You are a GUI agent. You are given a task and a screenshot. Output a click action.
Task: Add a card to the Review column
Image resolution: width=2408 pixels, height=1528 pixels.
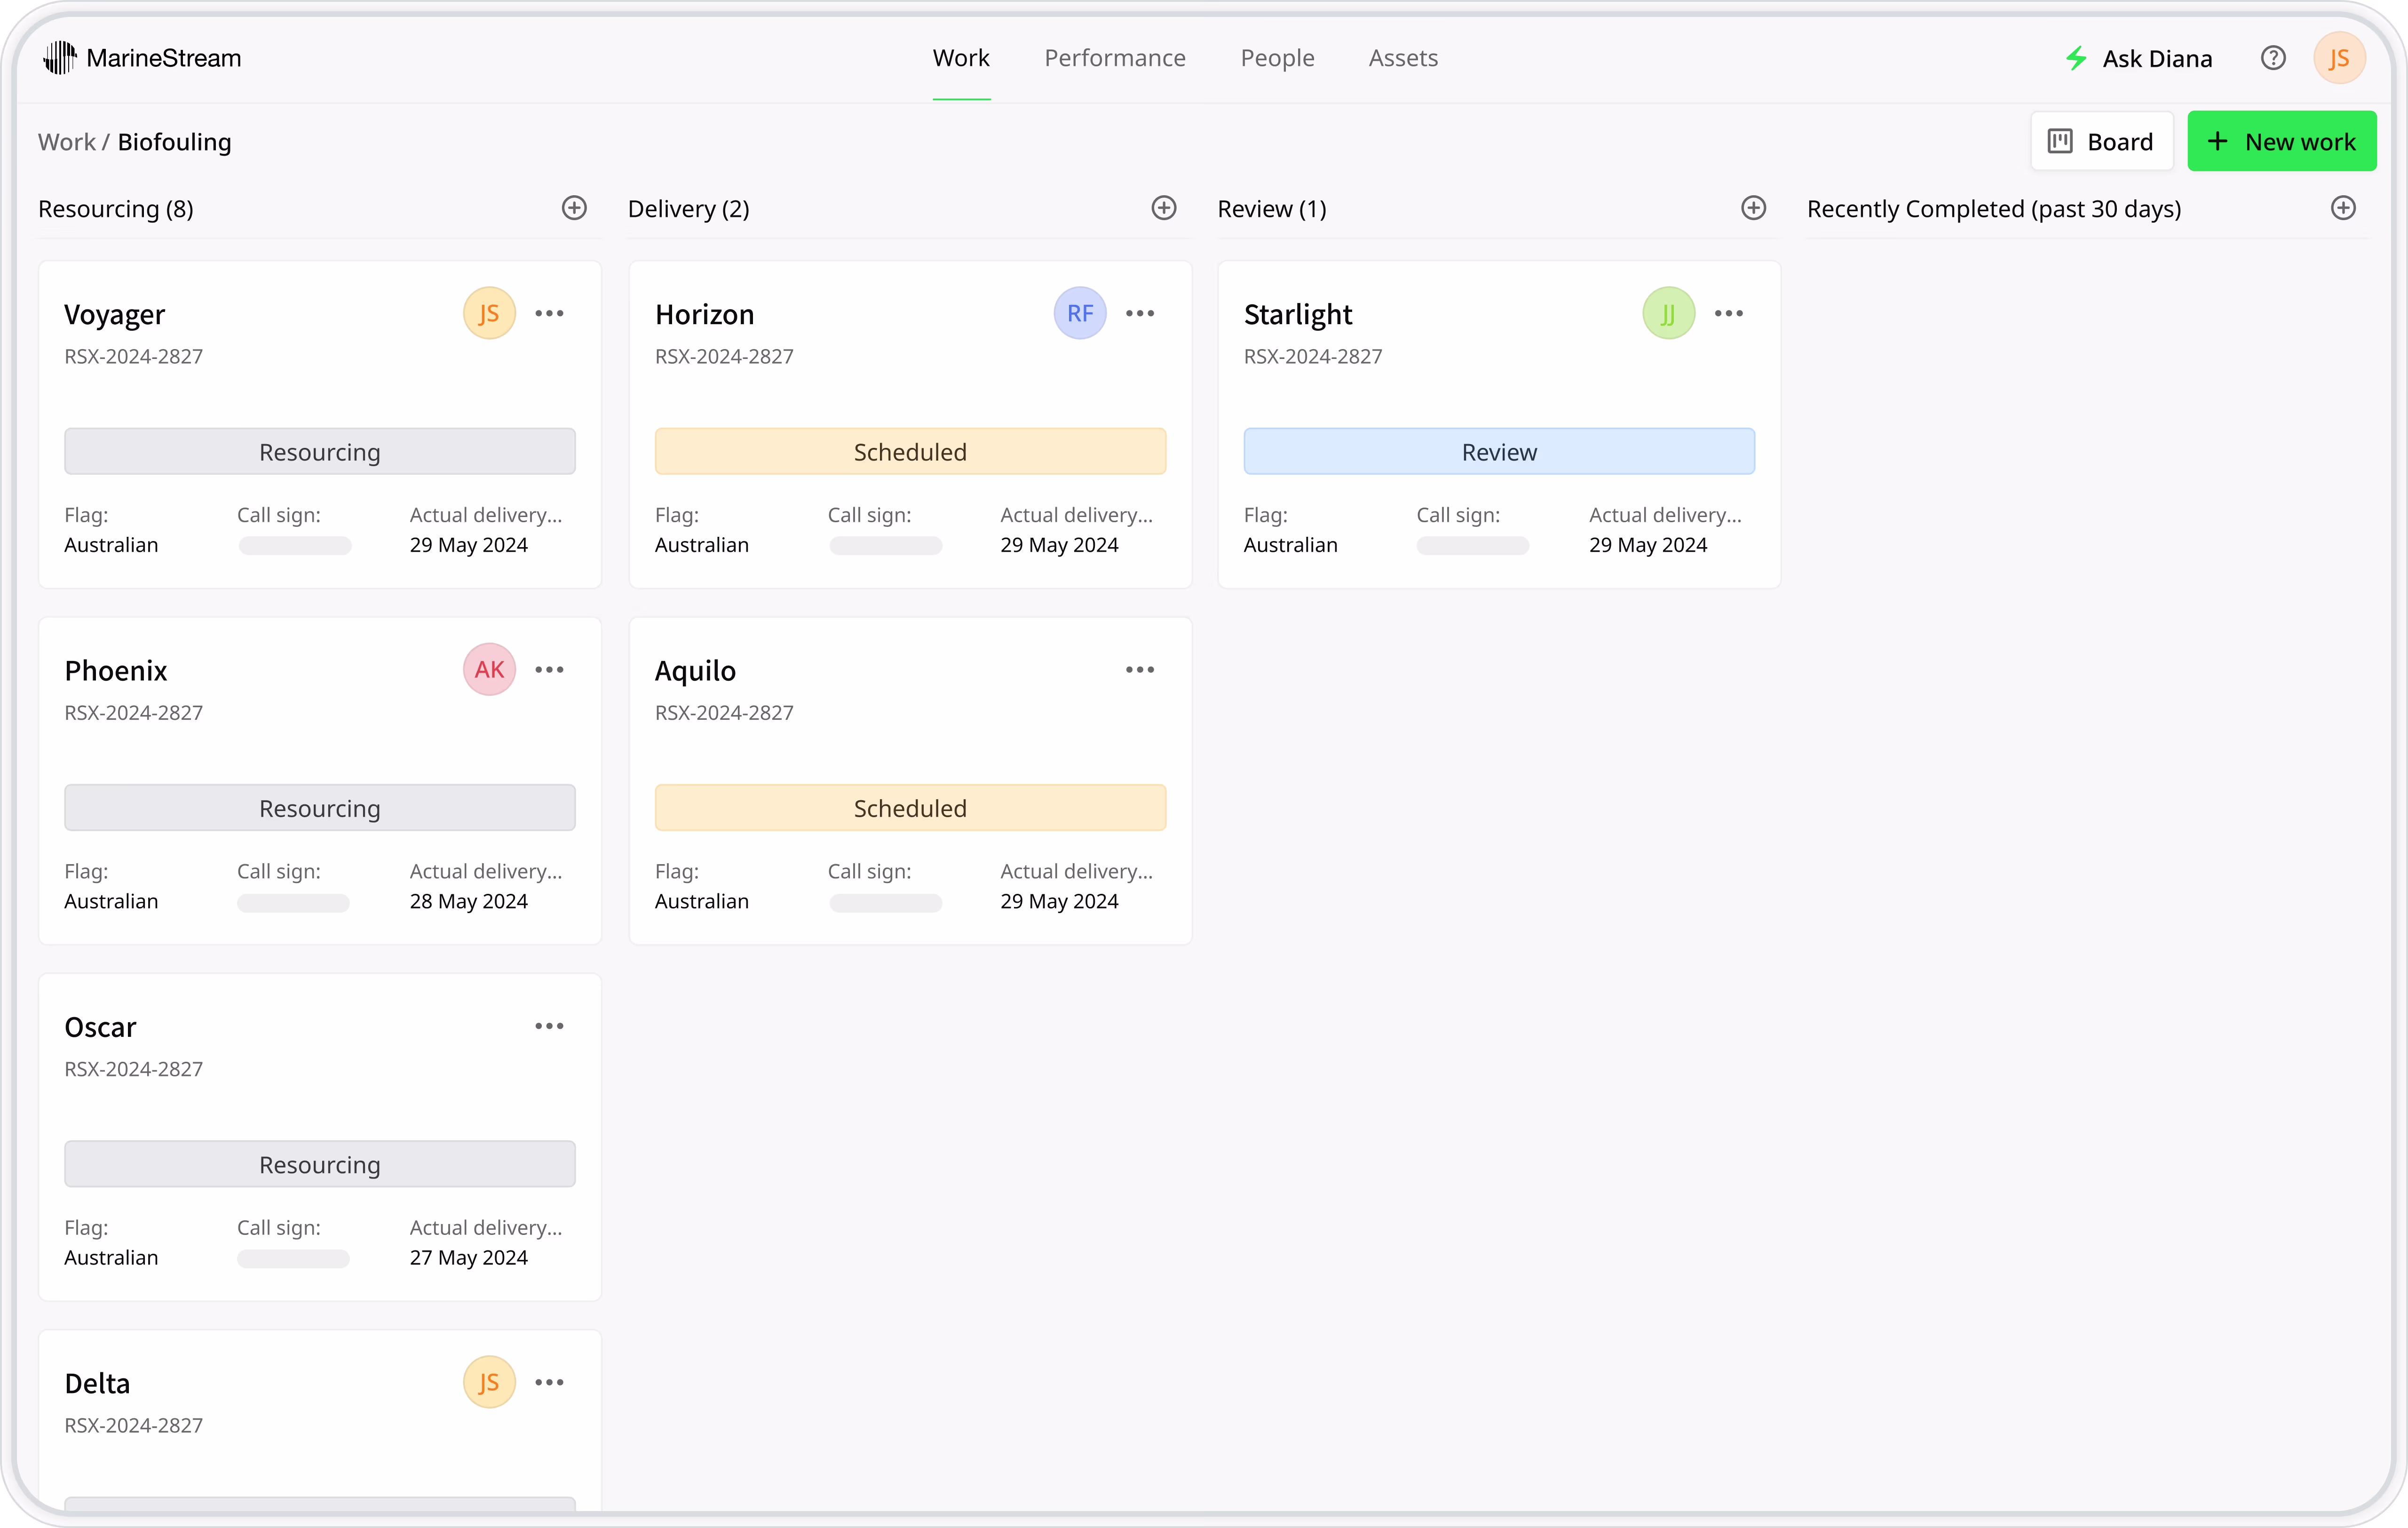coord(1754,208)
